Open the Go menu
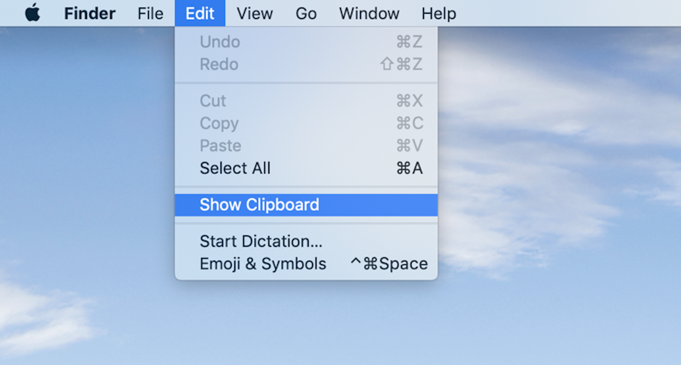Viewport: 681px width, 365px height. [x=306, y=13]
